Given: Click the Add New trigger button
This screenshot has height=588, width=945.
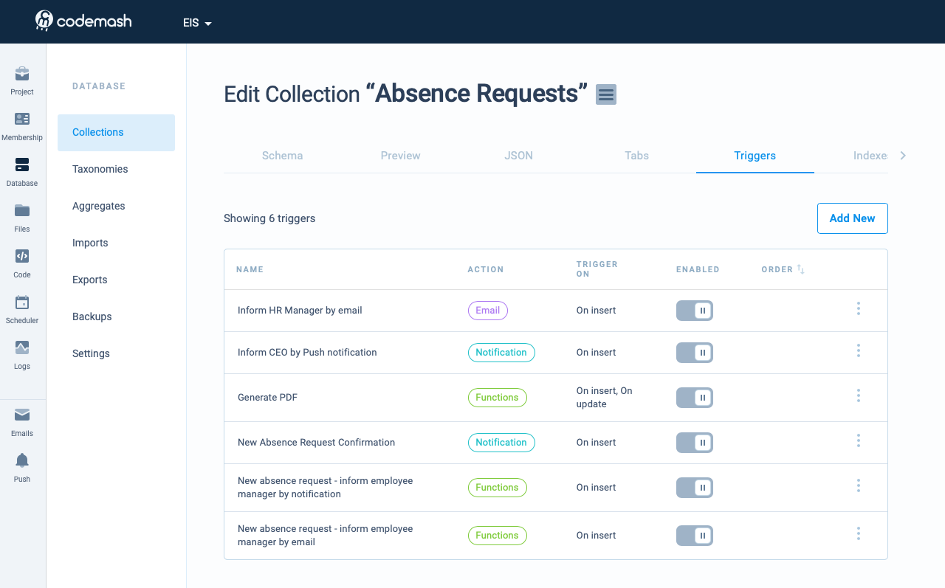Looking at the screenshot, I should [x=852, y=218].
